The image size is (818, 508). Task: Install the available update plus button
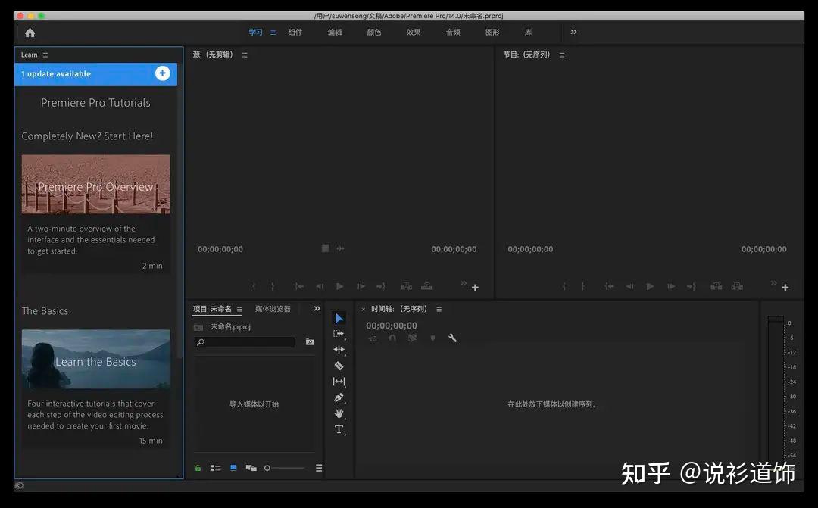pos(162,73)
